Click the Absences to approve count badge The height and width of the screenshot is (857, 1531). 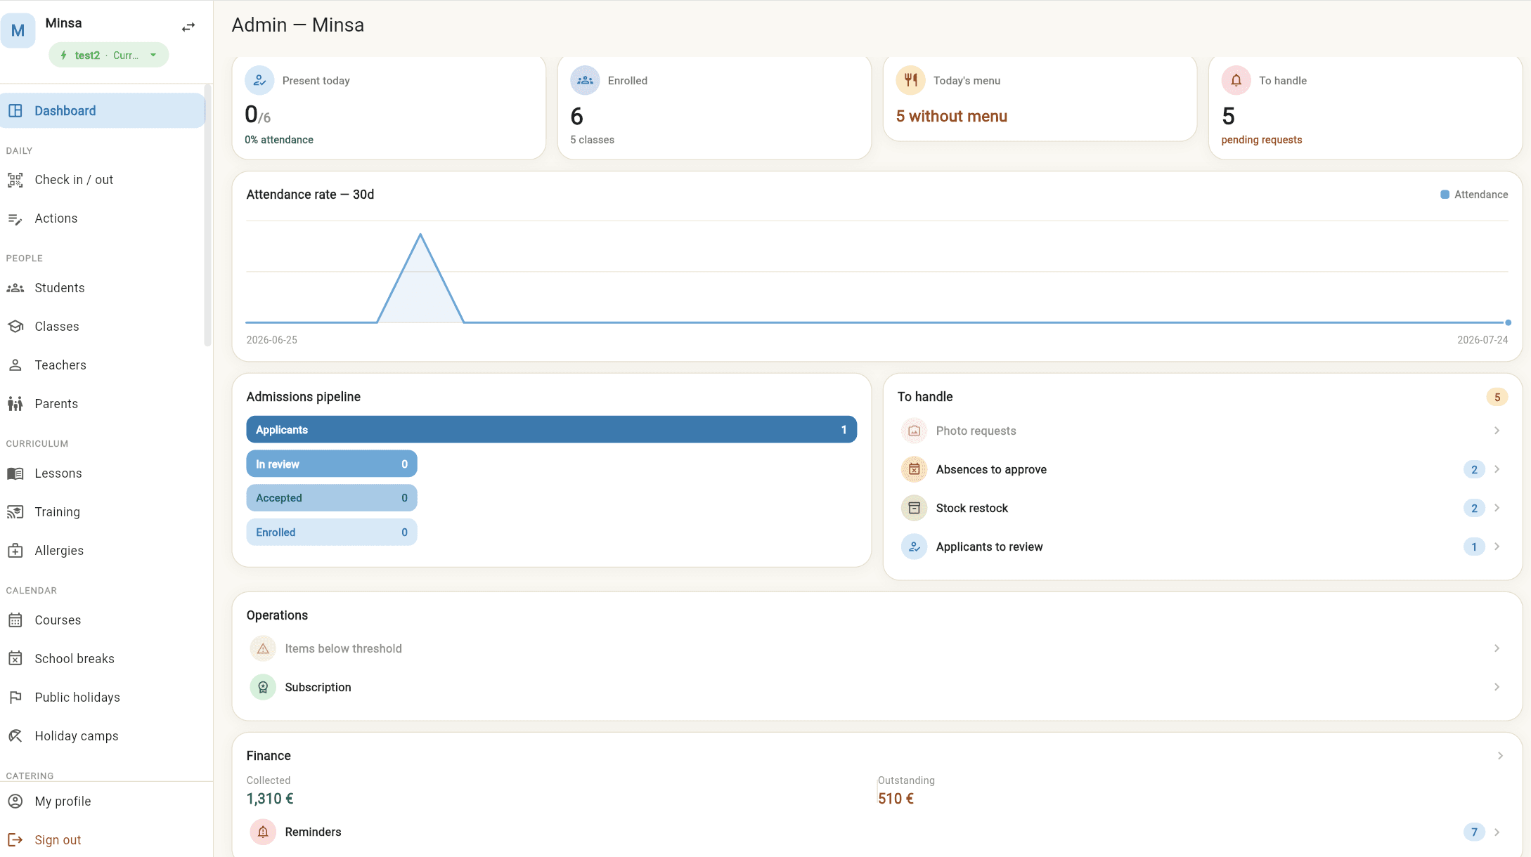(1474, 469)
